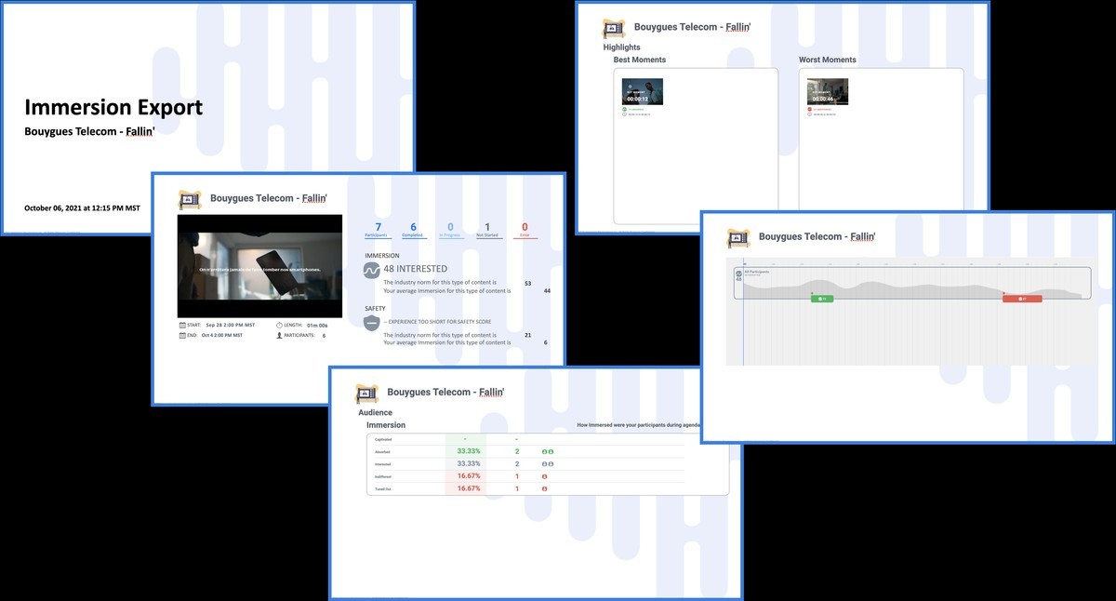
Task: Select the green best-moment marker on the timeline
Action: click(x=822, y=299)
